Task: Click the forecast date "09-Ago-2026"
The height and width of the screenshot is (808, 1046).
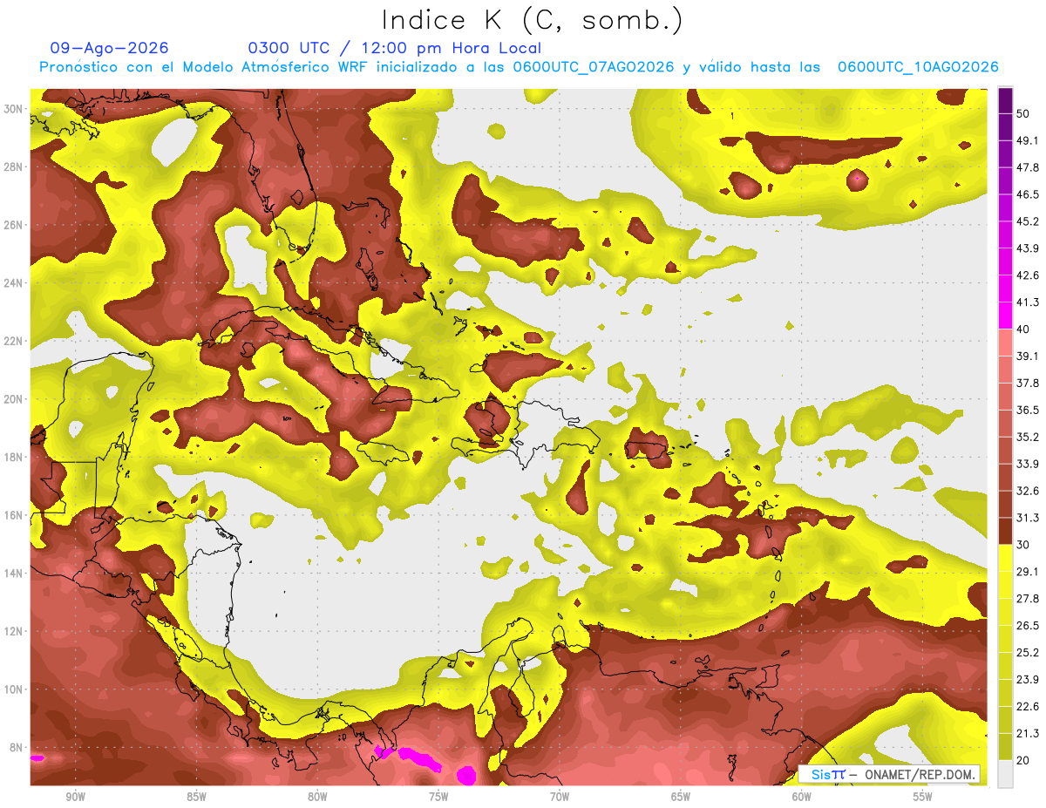Action: (110, 48)
